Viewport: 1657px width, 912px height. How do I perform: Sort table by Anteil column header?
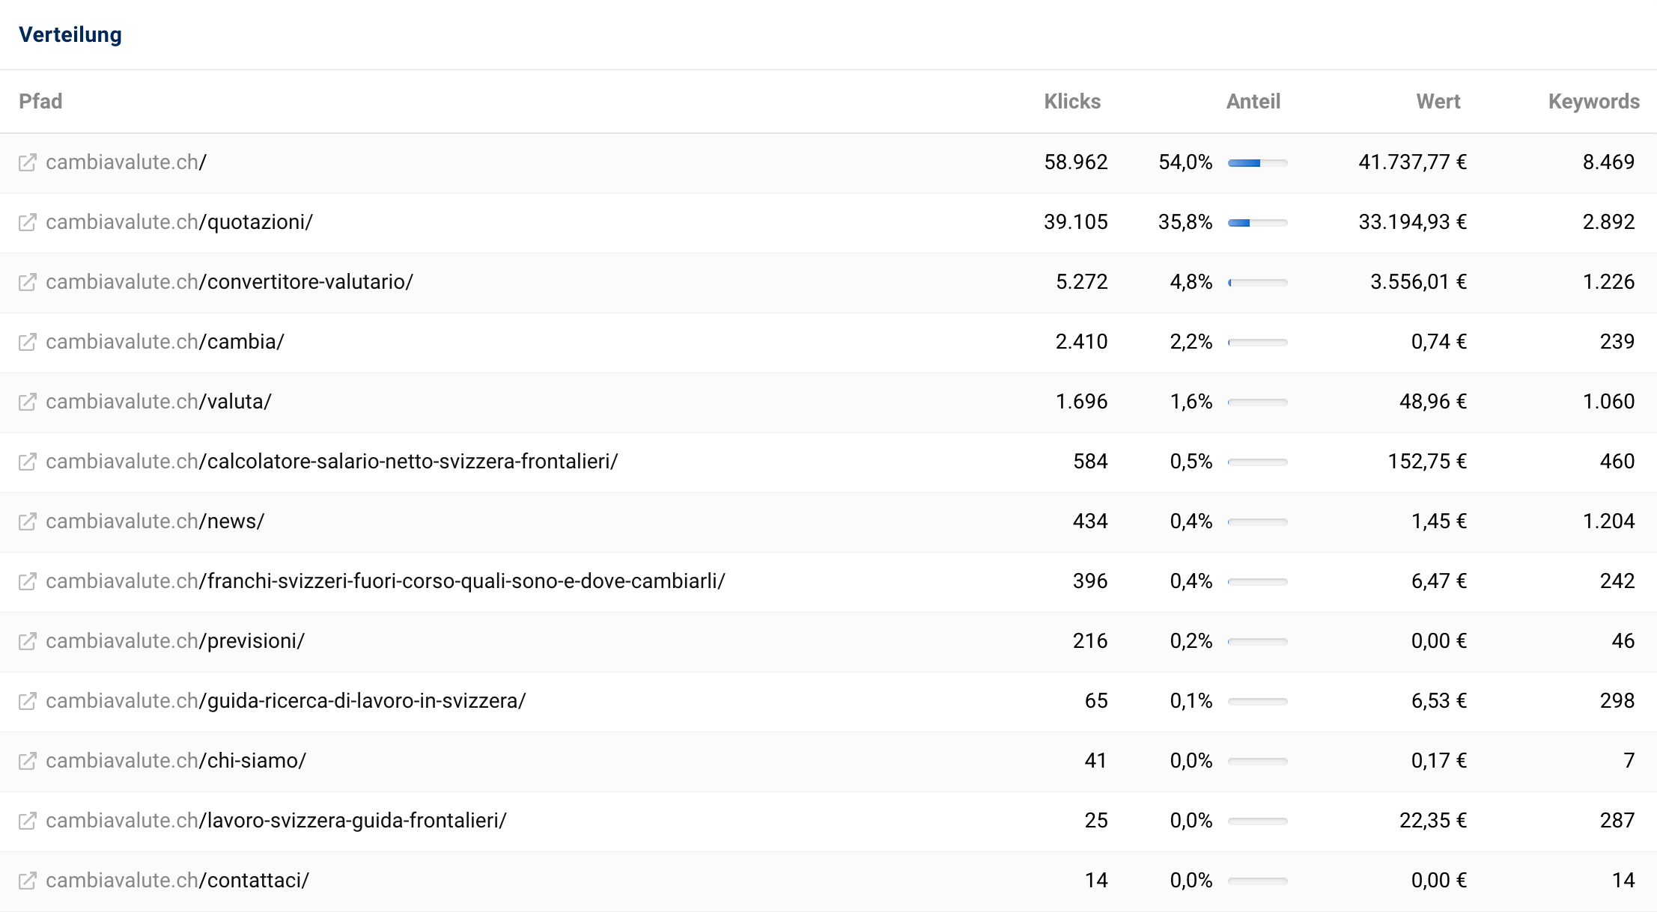[1253, 102]
